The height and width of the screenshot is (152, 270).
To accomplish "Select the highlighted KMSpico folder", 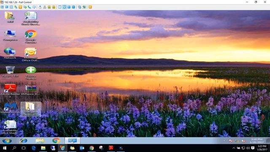I will tap(31, 109).
